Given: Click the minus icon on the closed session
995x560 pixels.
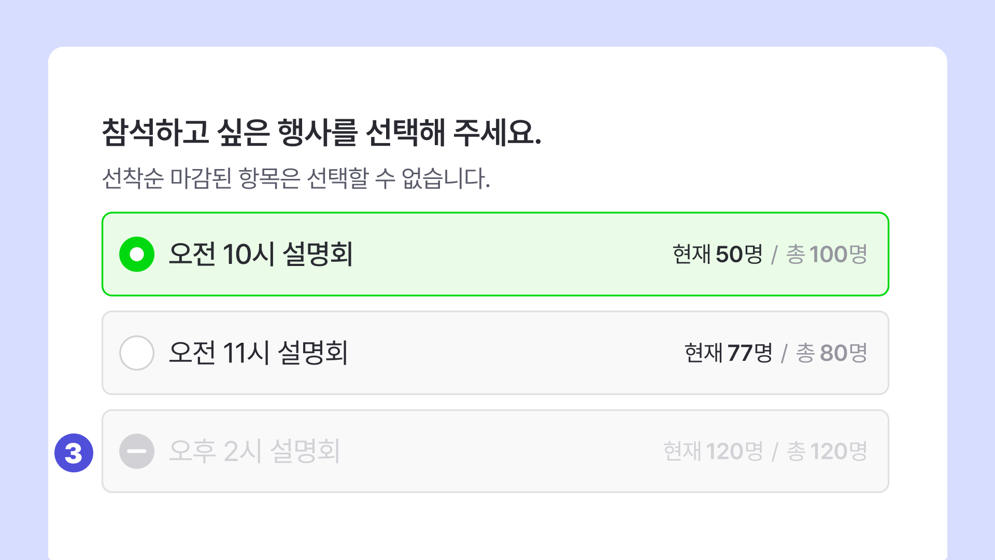Looking at the screenshot, I should click(137, 451).
